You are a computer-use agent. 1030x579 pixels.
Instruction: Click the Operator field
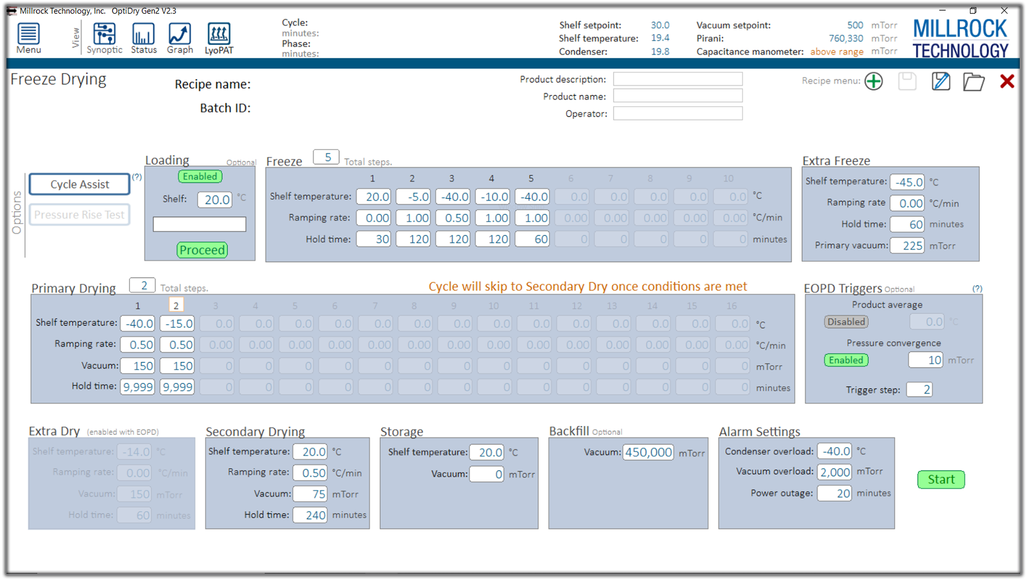(678, 113)
